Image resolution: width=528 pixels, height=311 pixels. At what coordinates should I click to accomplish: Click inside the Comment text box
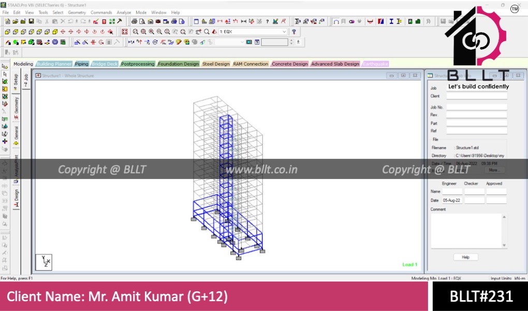click(x=466, y=231)
